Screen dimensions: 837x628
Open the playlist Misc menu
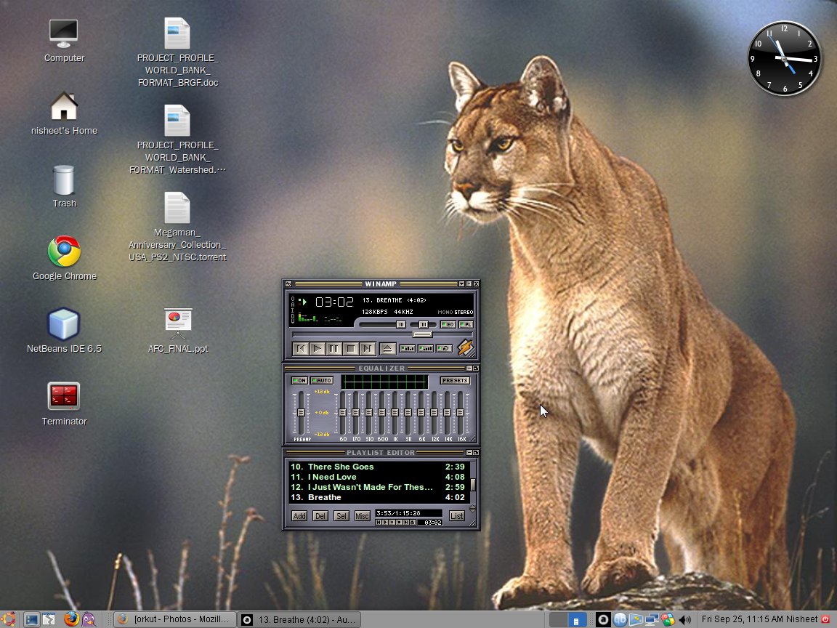362,516
